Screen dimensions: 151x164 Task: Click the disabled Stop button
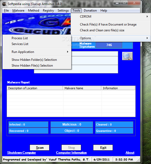[71, 148]
